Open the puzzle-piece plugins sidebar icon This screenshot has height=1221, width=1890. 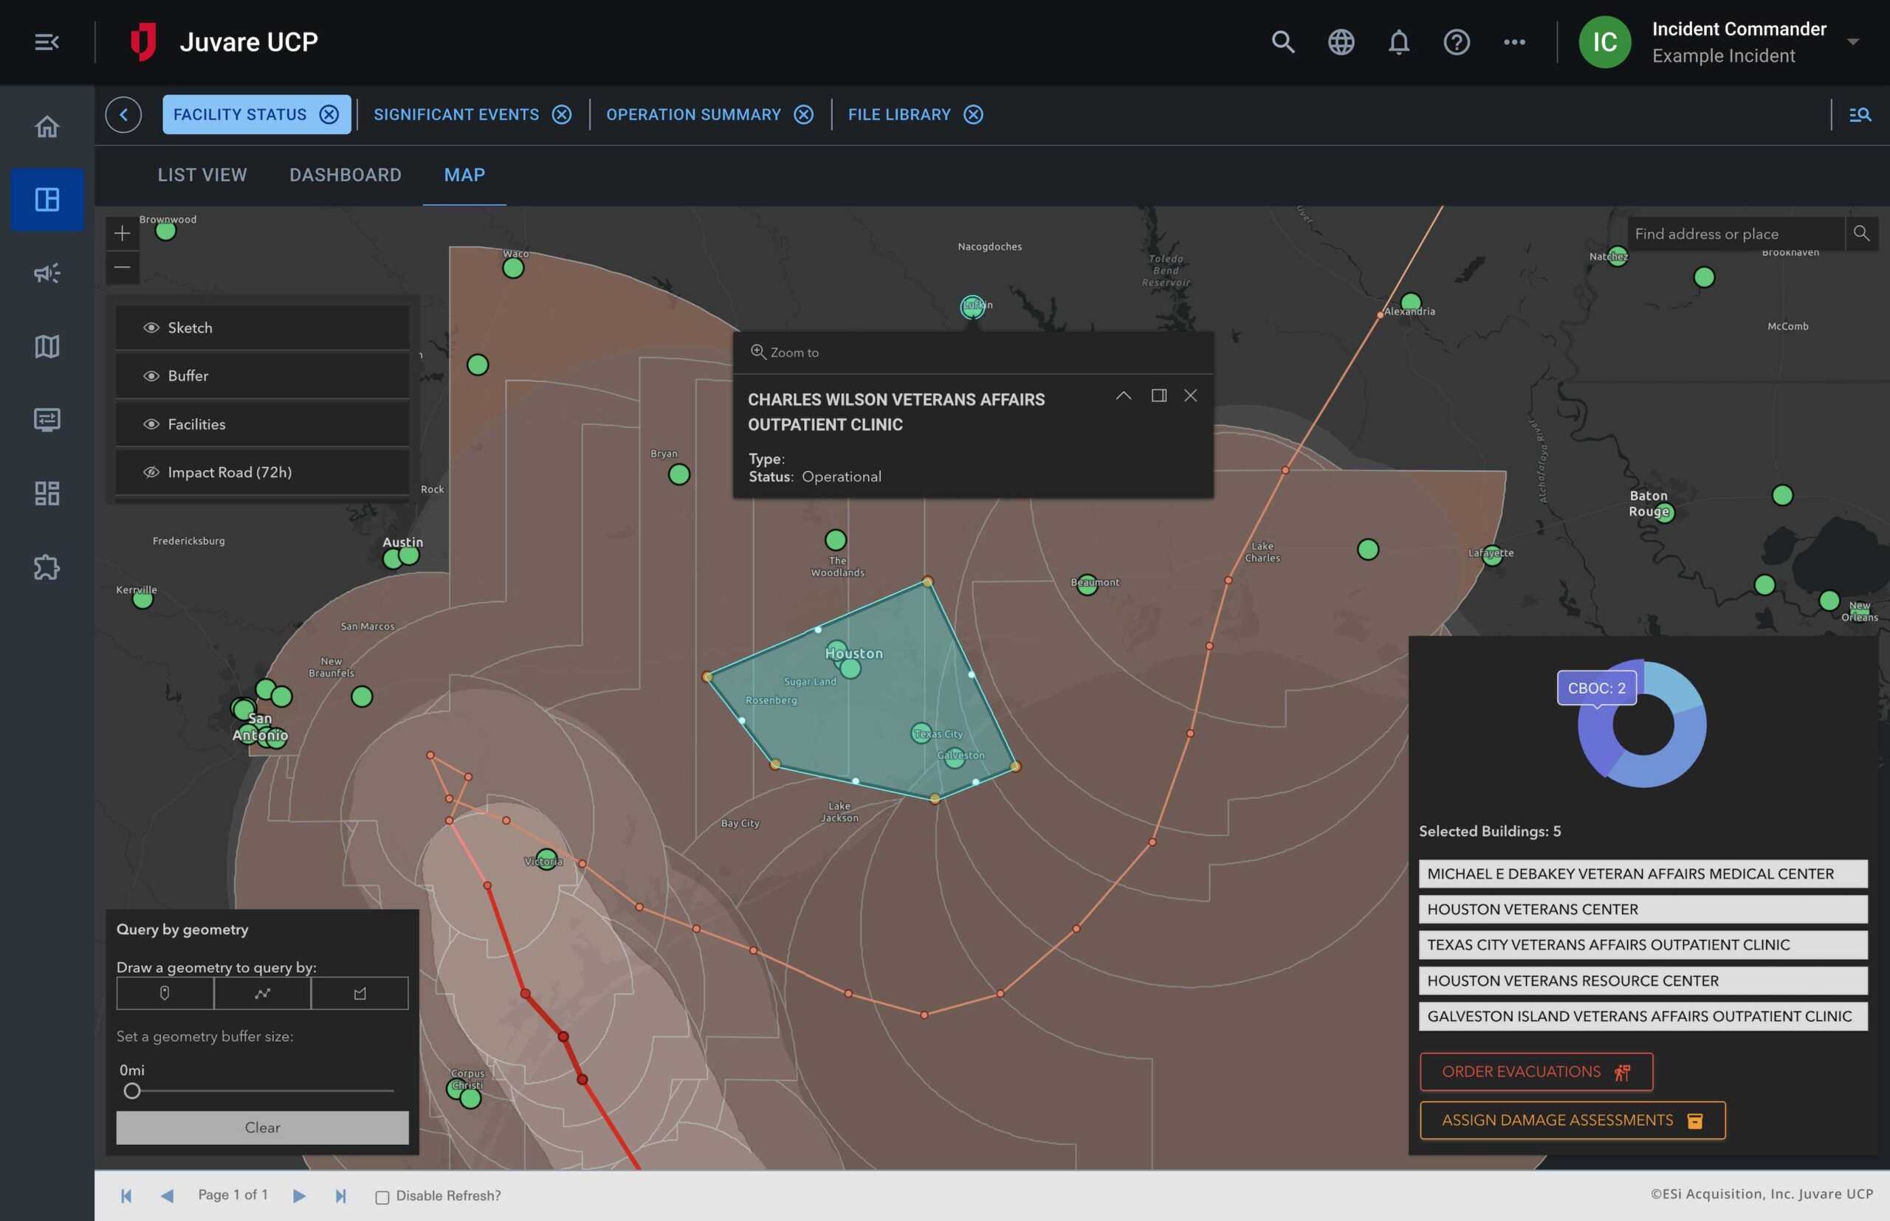coord(47,567)
